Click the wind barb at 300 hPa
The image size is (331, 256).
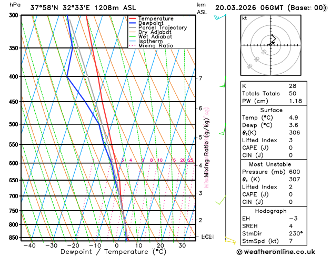click(218, 17)
